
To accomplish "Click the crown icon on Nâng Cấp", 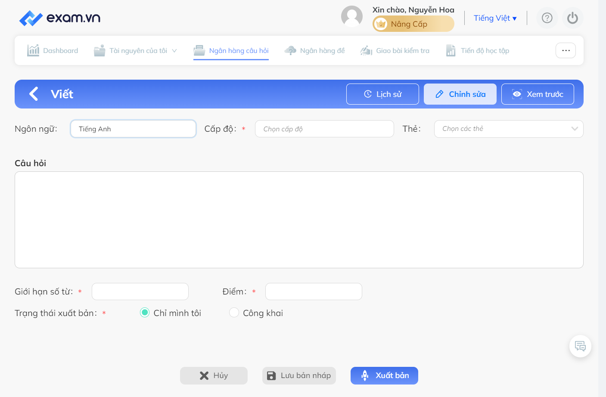I will 381,24.
